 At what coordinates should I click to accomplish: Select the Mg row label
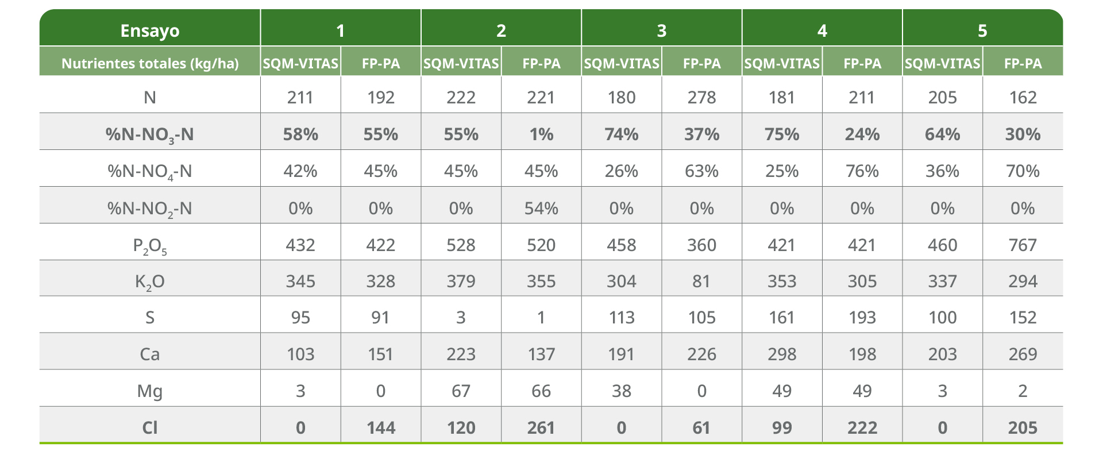(149, 391)
